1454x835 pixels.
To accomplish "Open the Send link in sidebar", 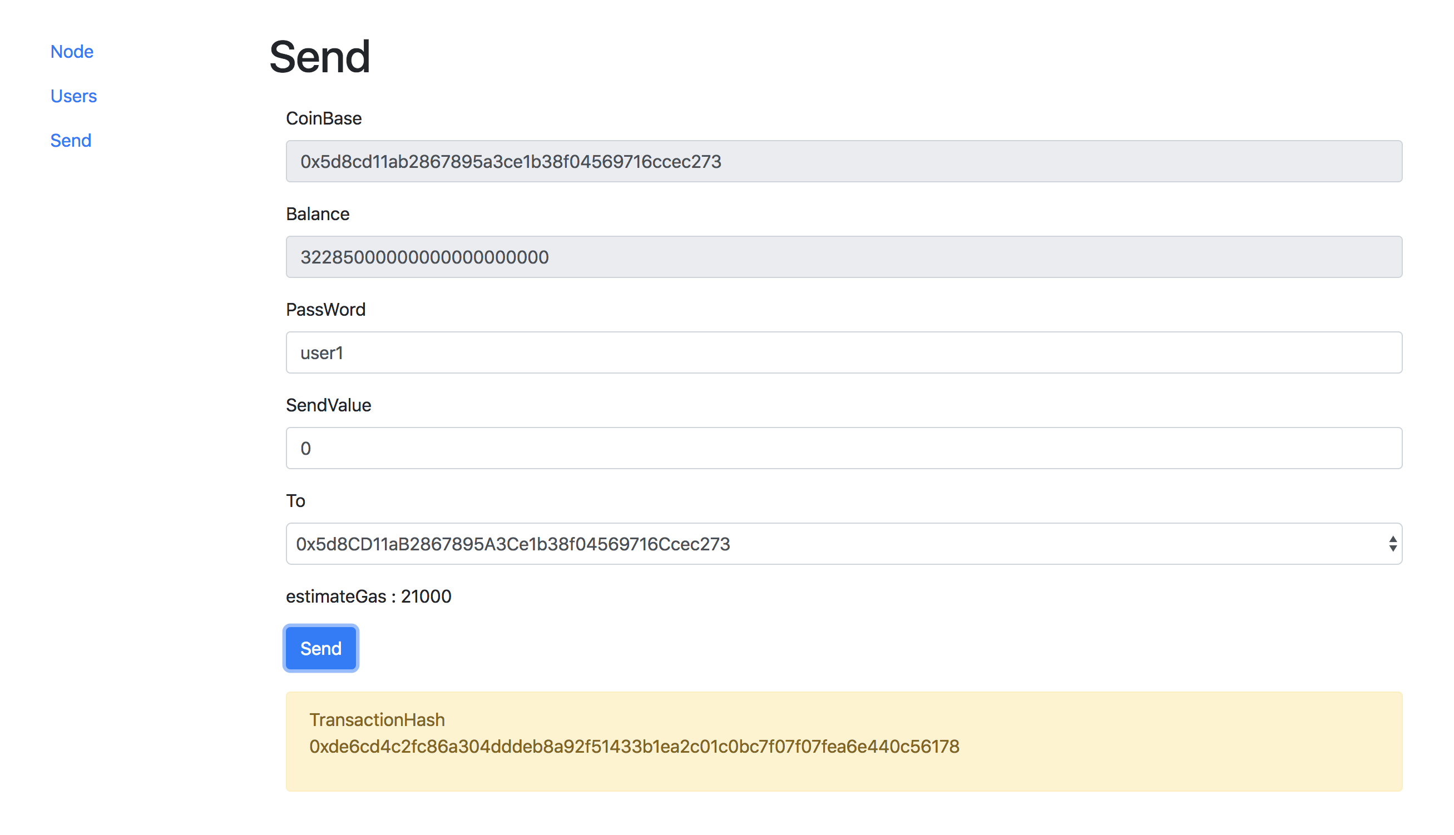I will 71,141.
